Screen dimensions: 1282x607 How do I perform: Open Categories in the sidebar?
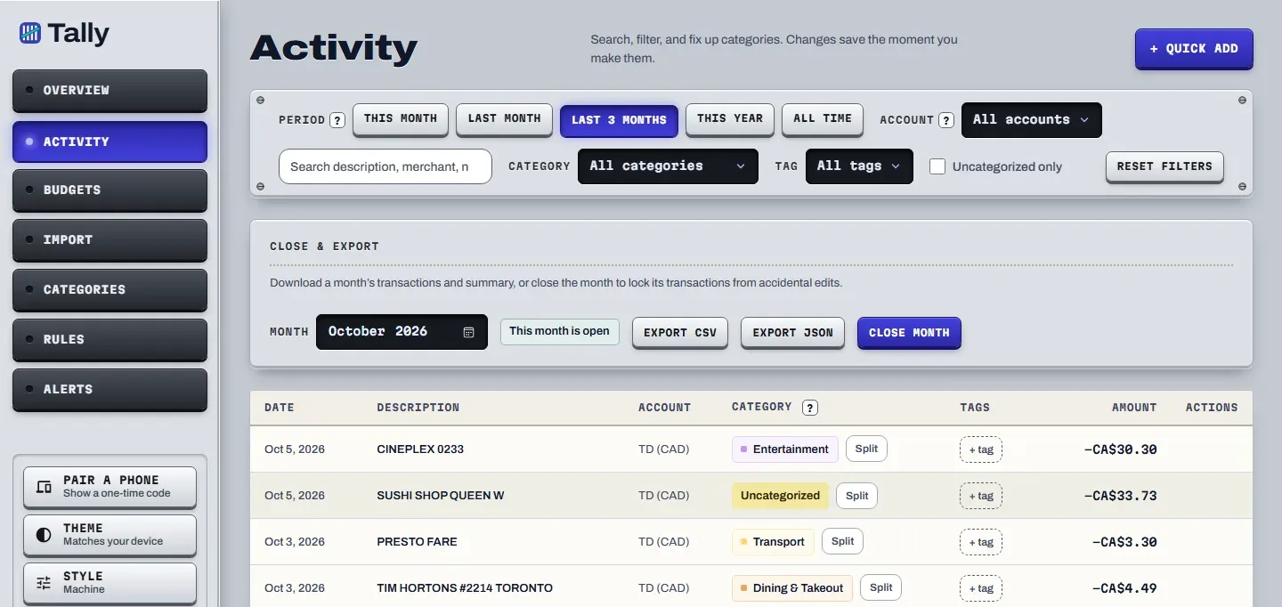click(110, 290)
